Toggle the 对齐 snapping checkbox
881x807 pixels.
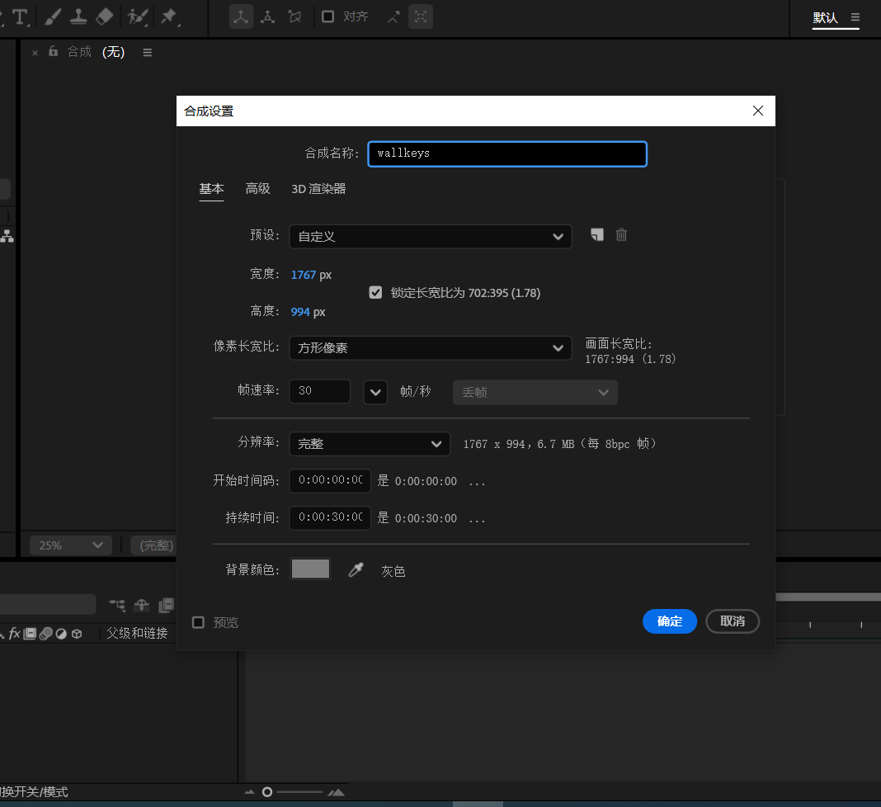327,17
